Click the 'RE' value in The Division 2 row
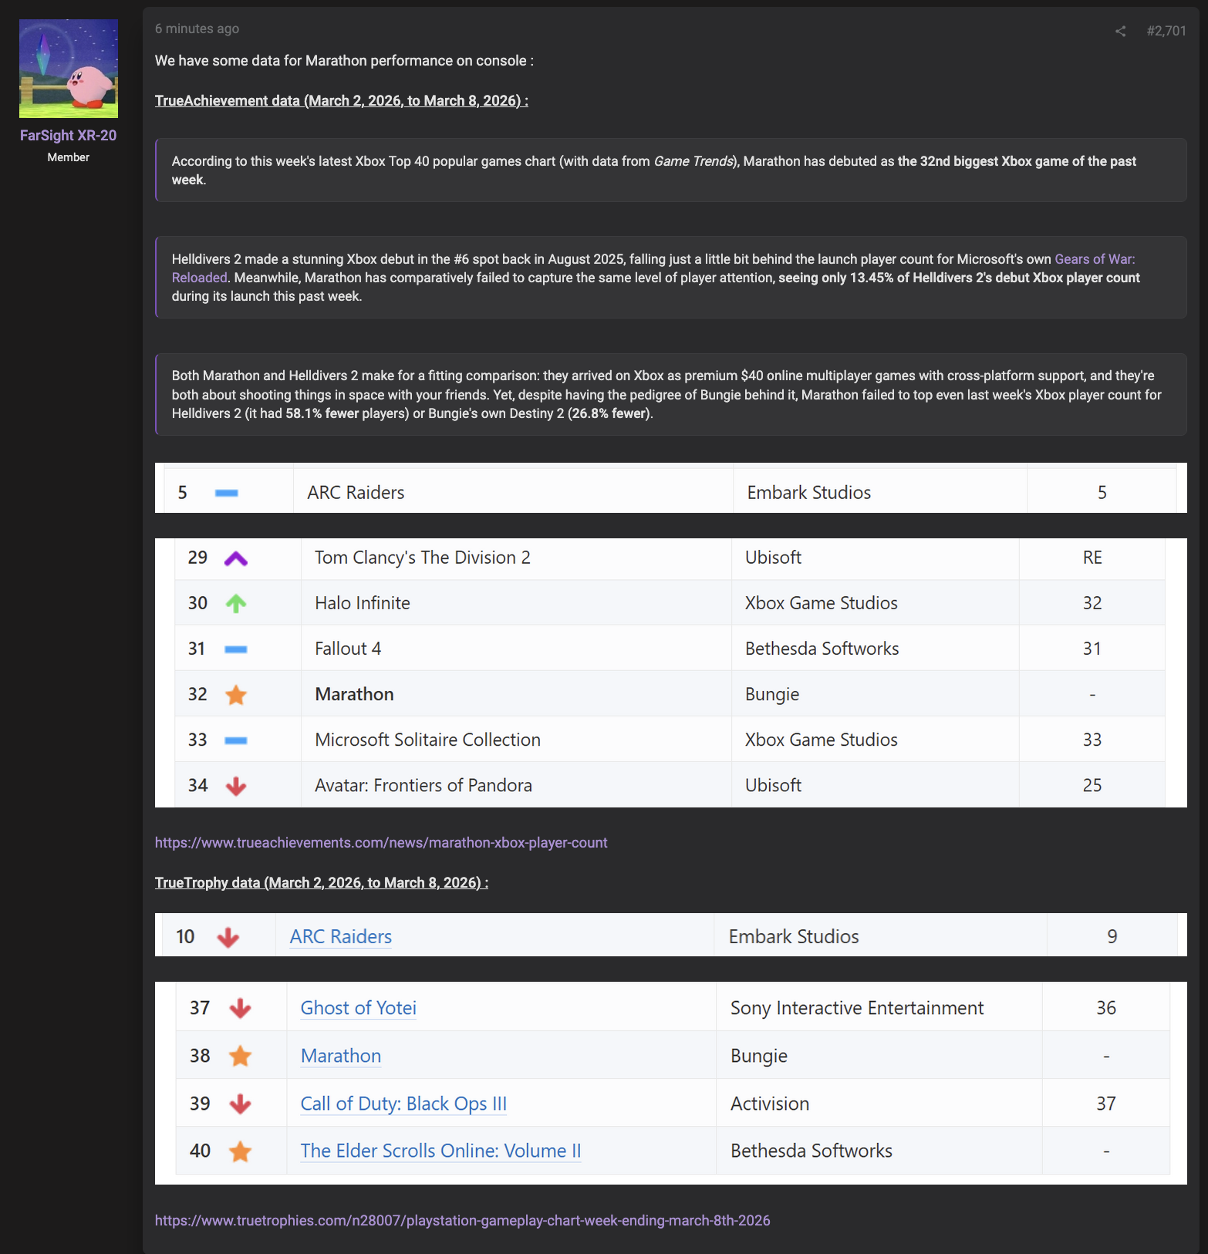 click(x=1092, y=558)
